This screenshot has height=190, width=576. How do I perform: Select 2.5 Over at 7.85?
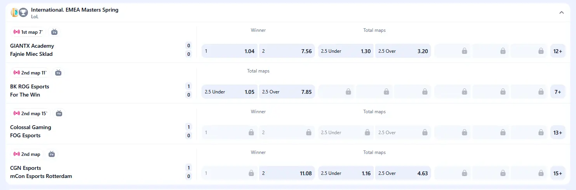click(x=287, y=92)
